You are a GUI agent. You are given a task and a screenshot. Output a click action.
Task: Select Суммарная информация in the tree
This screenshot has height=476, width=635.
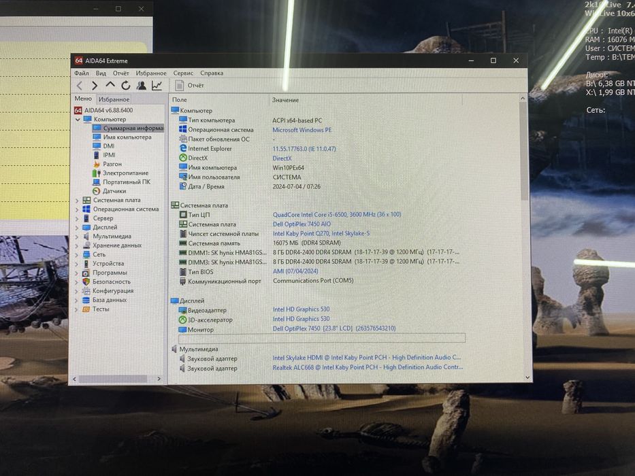(128, 128)
